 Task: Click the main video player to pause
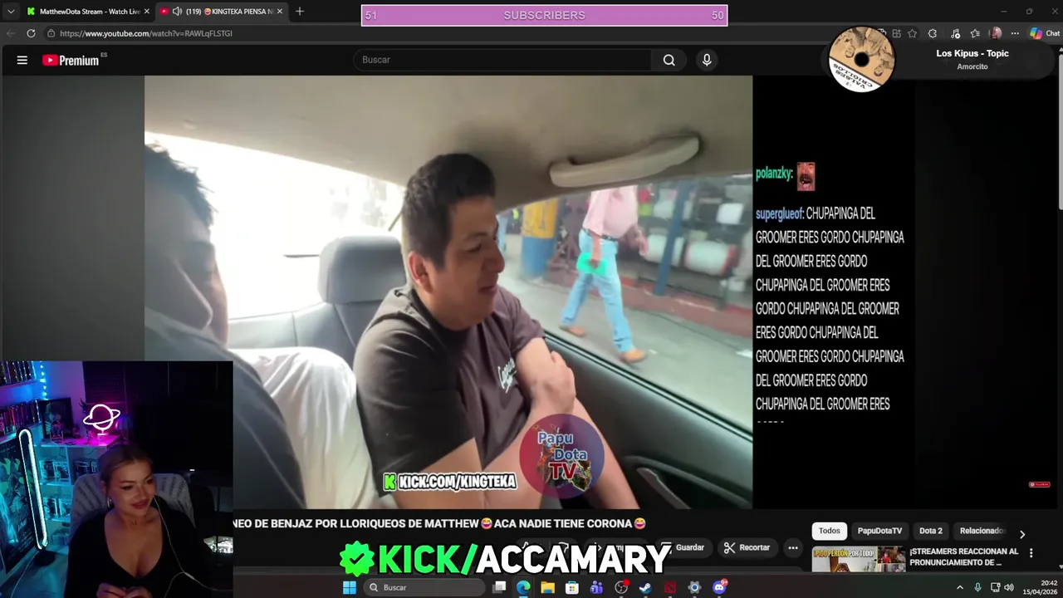448,292
